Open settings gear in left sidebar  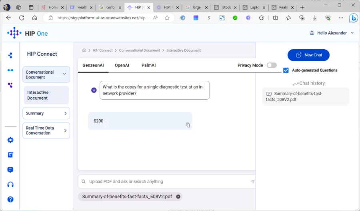(x=10, y=140)
